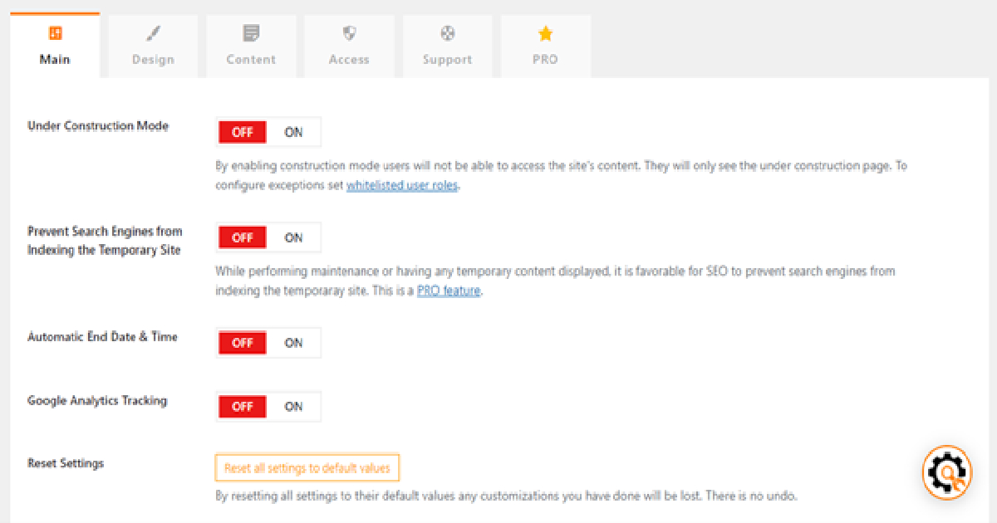Viewport: 997px width, 523px height.
Task: Click the Main tab dashboard icon
Action: tap(55, 33)
